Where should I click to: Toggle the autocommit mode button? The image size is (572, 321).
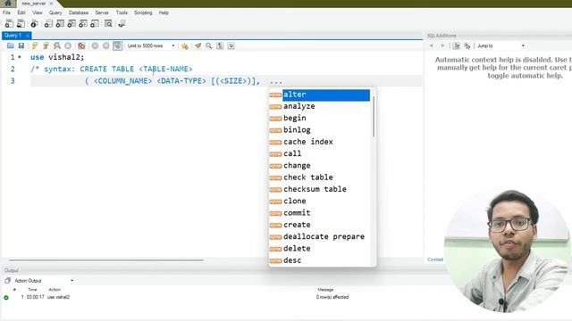(x=117, y=45)
